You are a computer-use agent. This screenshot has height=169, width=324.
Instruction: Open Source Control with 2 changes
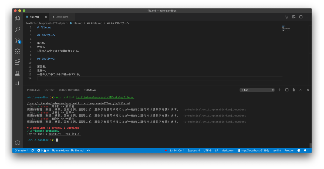(x=18, y=40)
